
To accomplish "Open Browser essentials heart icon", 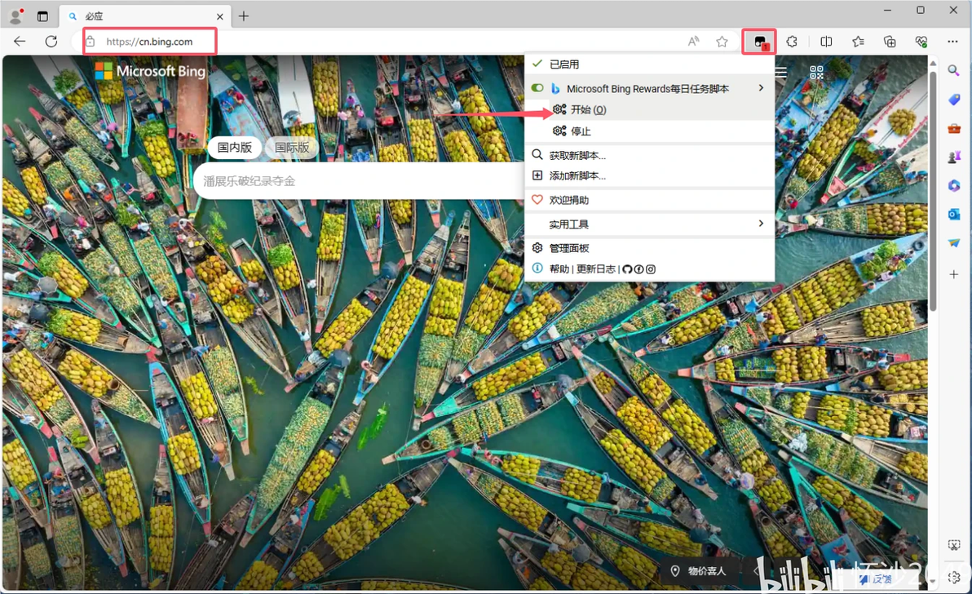I will point(921,42).
